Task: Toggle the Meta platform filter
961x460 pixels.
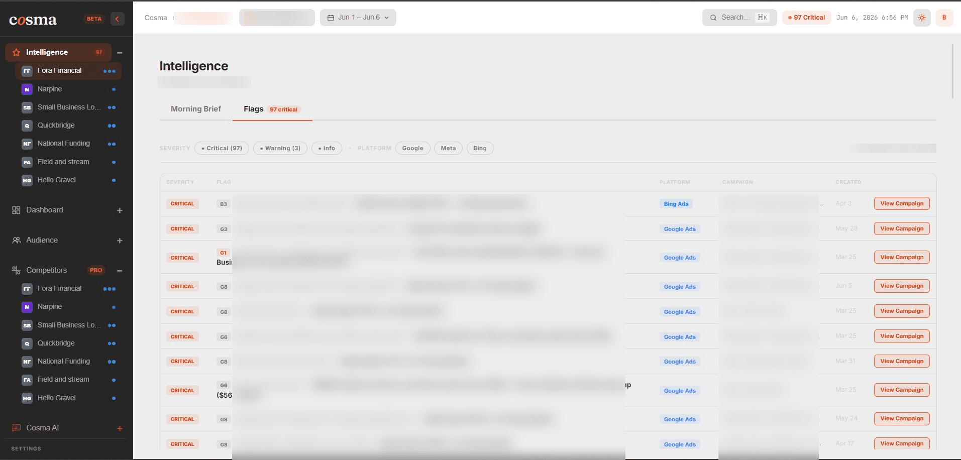Action: click(448, 148)
